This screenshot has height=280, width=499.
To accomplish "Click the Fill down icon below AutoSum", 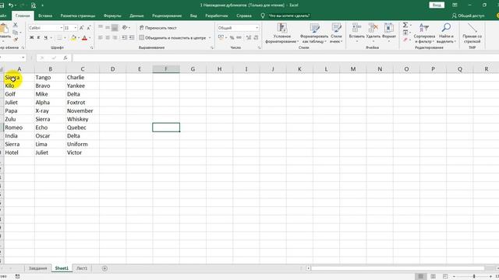I will pyautogui.click(x=405, y=33).
